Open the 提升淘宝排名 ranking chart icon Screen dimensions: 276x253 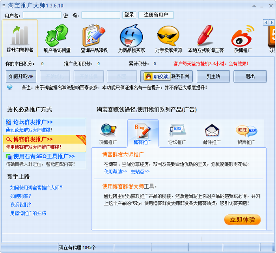20,35
